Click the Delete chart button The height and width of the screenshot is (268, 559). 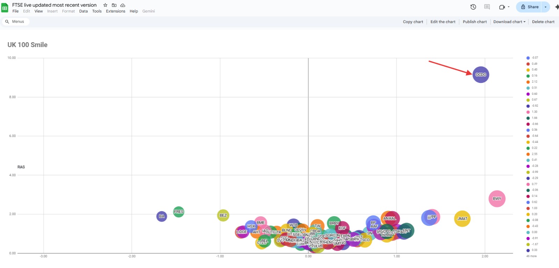click(543, 22)
